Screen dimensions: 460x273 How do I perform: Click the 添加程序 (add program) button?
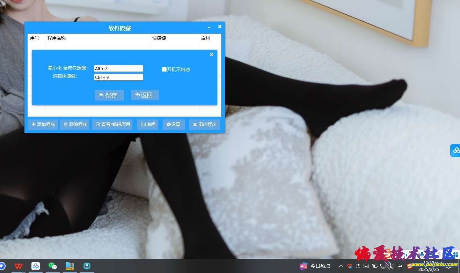click(x=43, y=125)
